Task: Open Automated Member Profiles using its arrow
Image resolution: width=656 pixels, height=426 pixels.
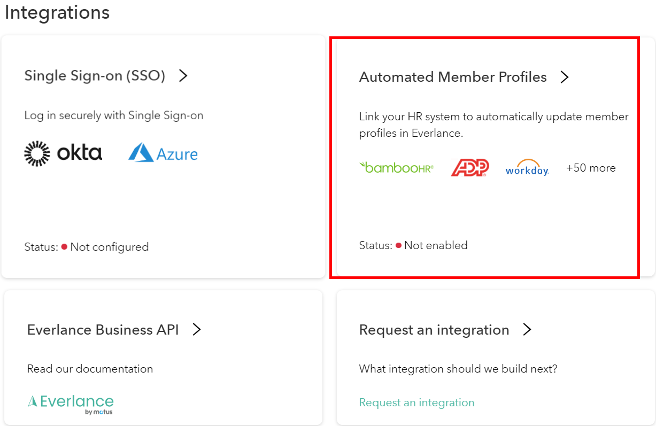Action: (564, 78)
